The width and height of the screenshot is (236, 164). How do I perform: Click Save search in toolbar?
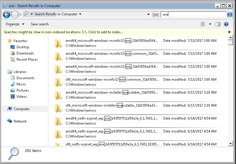(x=40, y=24)
